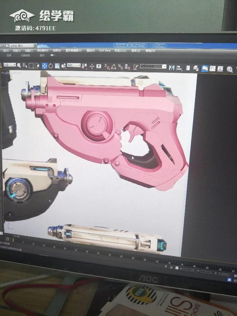Open Mini Curve Editor icon at timeline

click(x=8, y=239)
